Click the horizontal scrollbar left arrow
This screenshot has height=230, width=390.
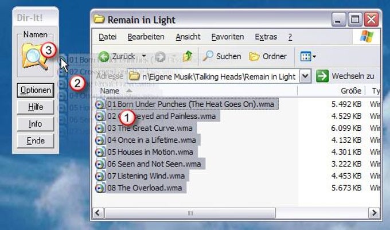97,213
